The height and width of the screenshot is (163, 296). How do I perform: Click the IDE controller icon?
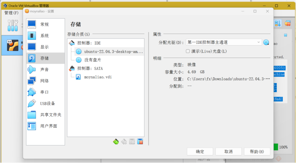(72, 43)
